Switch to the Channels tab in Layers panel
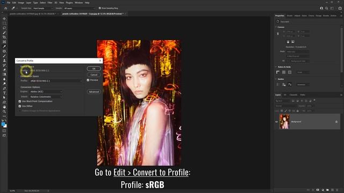Viewport: 344px width, 193px height. pyautogui.click(x=293, y=95)
